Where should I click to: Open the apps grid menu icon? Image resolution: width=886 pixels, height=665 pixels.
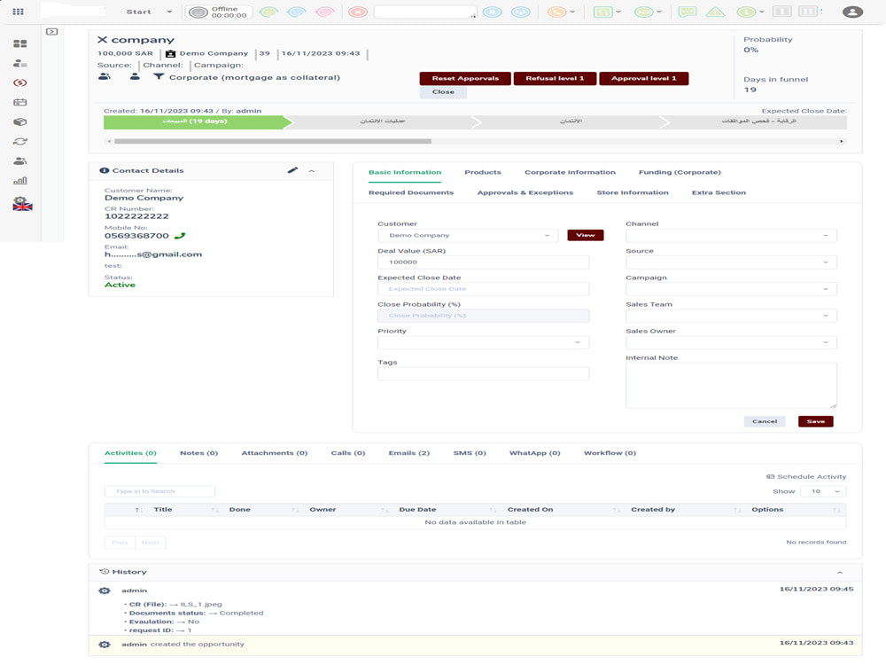(18, 12)
